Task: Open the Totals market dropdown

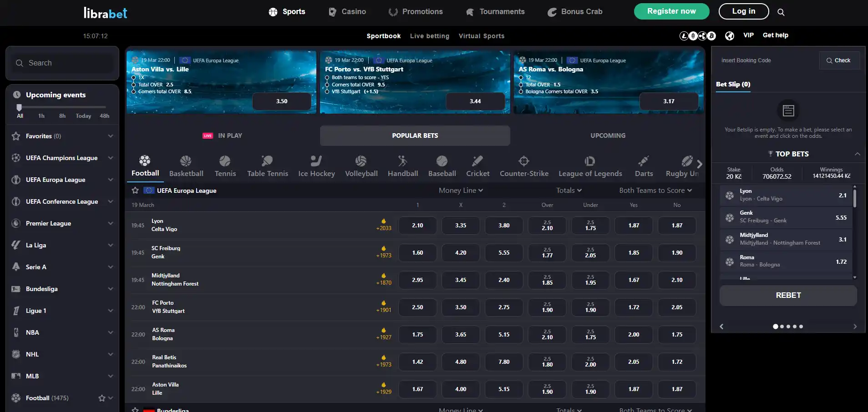Action: [x=569, y=191]
